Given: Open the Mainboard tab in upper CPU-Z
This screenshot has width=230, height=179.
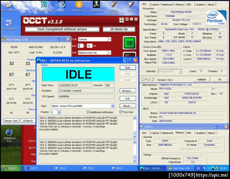Looking at the screenshot, I should (x=167, y=5).
